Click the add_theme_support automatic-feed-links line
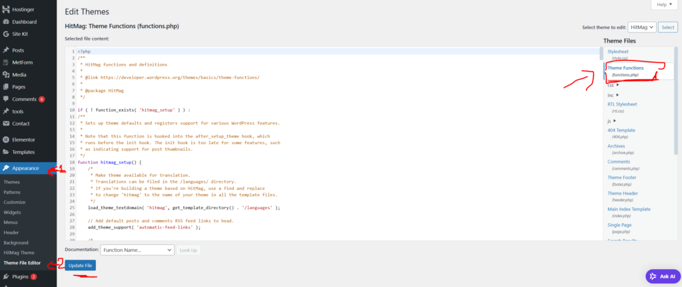682x287 pixels. click(x=144, y=227)
